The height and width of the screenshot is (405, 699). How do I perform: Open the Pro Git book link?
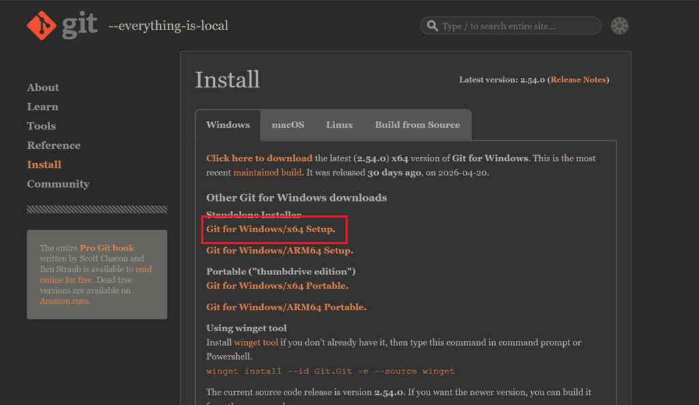[x=107, y=248]
